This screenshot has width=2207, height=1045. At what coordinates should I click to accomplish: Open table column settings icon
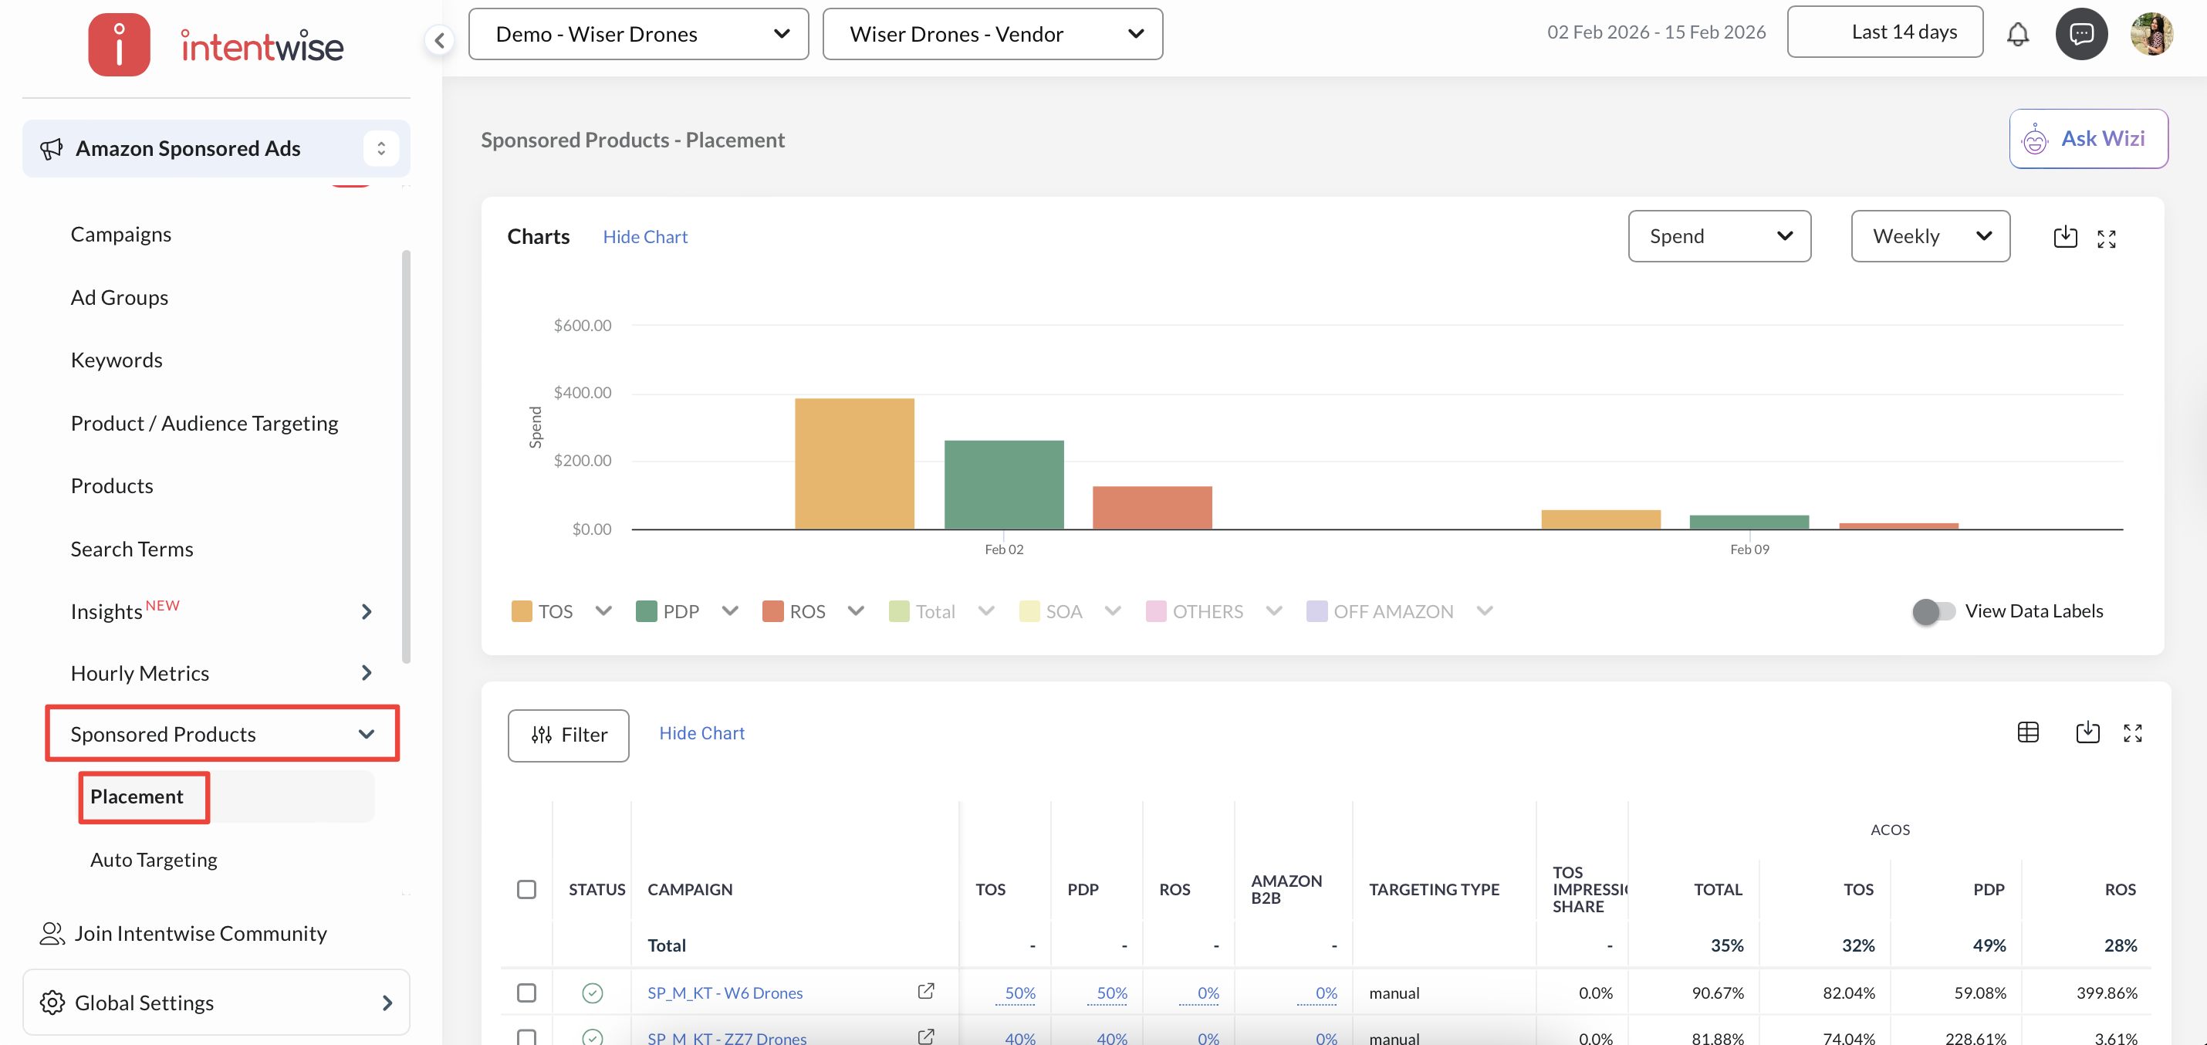click(x=2028, y=732)
